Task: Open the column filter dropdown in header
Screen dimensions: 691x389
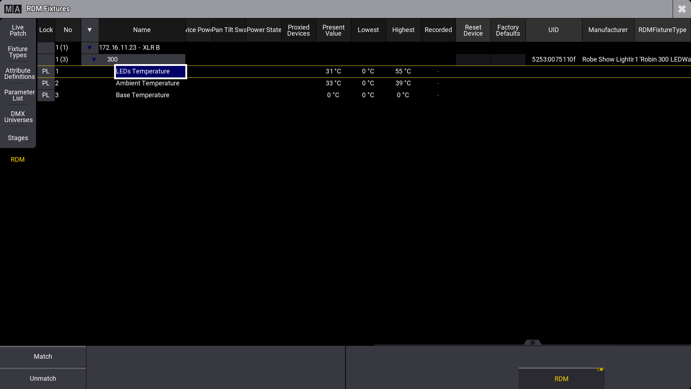Action: tap(90, 30)
